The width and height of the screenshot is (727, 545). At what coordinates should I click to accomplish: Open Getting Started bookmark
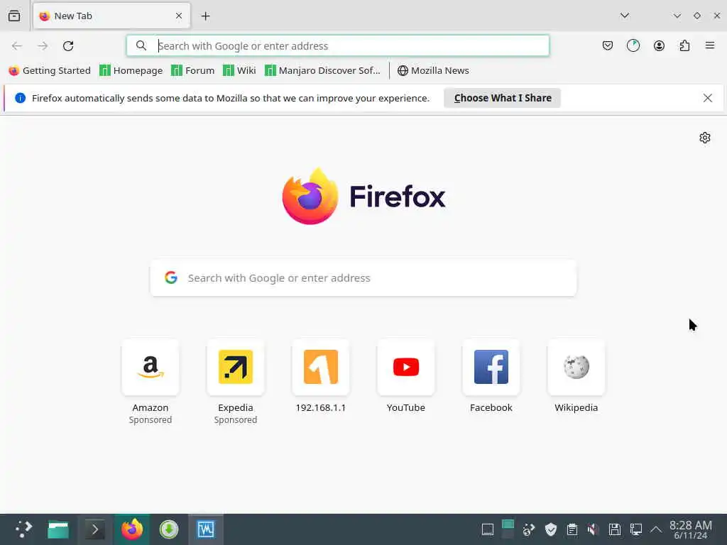[x=50, y=70]
